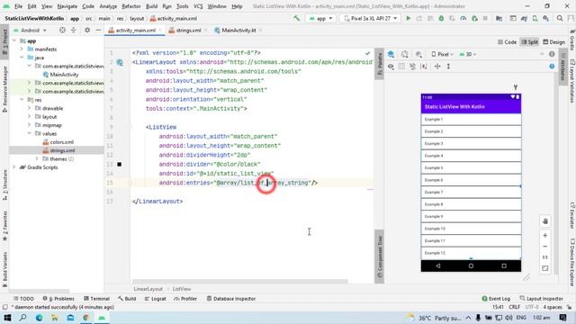Click the ListView breadcrumb below the editor
The height and width of the screenshot is (324, 576).
point(182,289)
